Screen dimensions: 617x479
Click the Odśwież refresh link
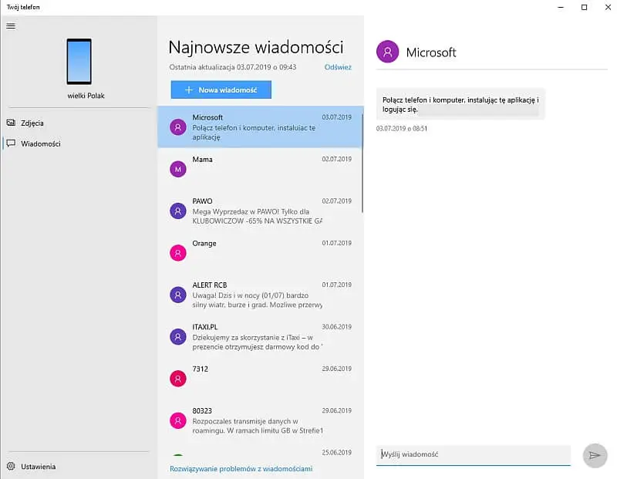337,67
